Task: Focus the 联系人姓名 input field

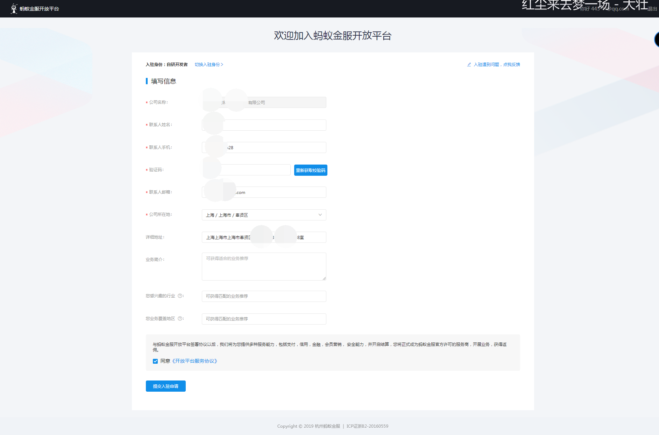Action: pos(264,125)
